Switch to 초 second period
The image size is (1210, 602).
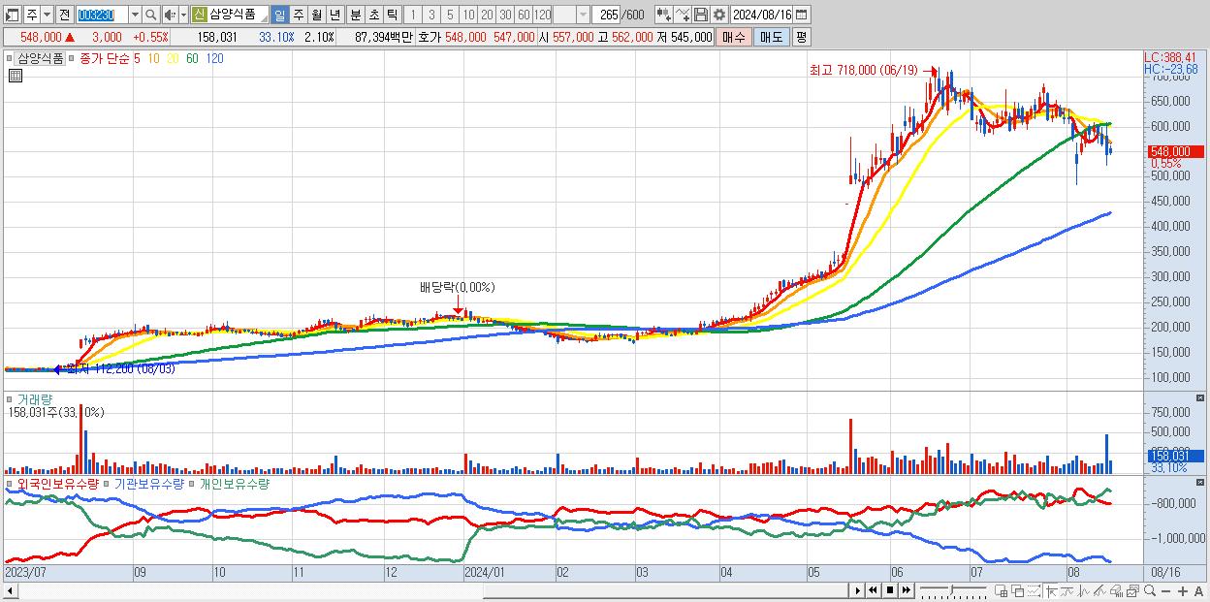(373, 15)
